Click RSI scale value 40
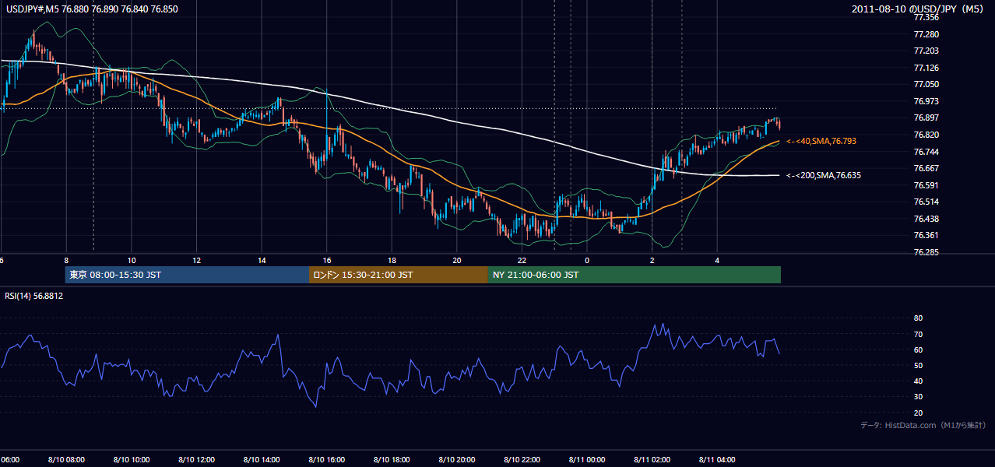The width and height of the screenshot is (995, 467). click(918, 381)
